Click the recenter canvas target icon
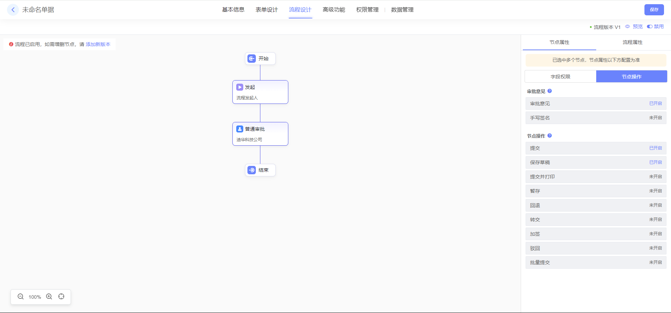Image resolution: width=671 pixels, height=313 pixels. [62, 297]
